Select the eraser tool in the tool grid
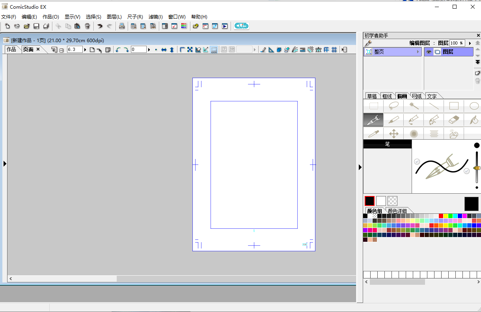The height and width of the screenshot is (312, 481). 454,120
